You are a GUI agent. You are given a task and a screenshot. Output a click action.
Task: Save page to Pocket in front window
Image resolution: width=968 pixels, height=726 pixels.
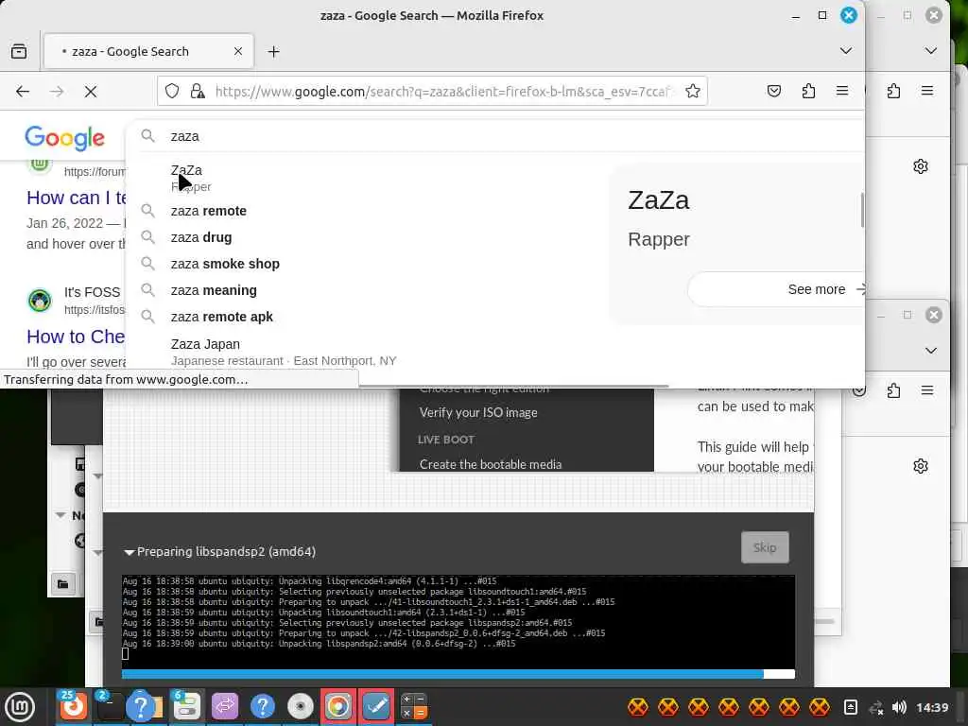pyautogui.click(x=773, y=92)
